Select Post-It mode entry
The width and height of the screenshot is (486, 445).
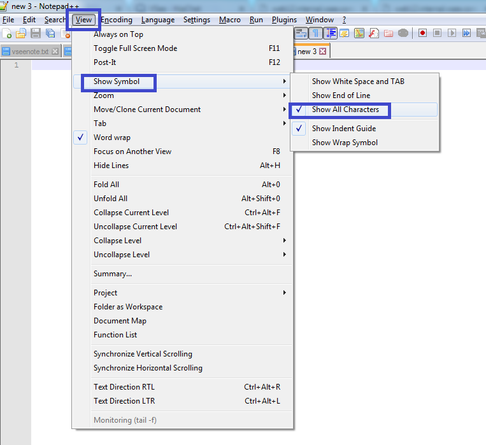183,62
